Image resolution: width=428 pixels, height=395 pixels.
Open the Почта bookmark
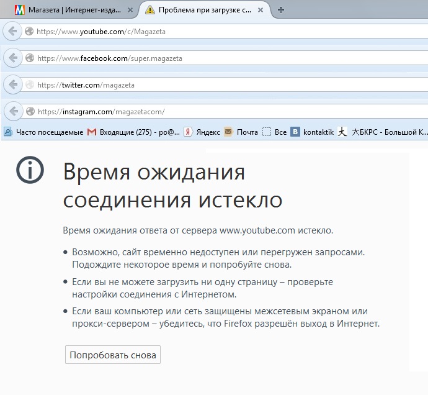click(x=241, y=132)
